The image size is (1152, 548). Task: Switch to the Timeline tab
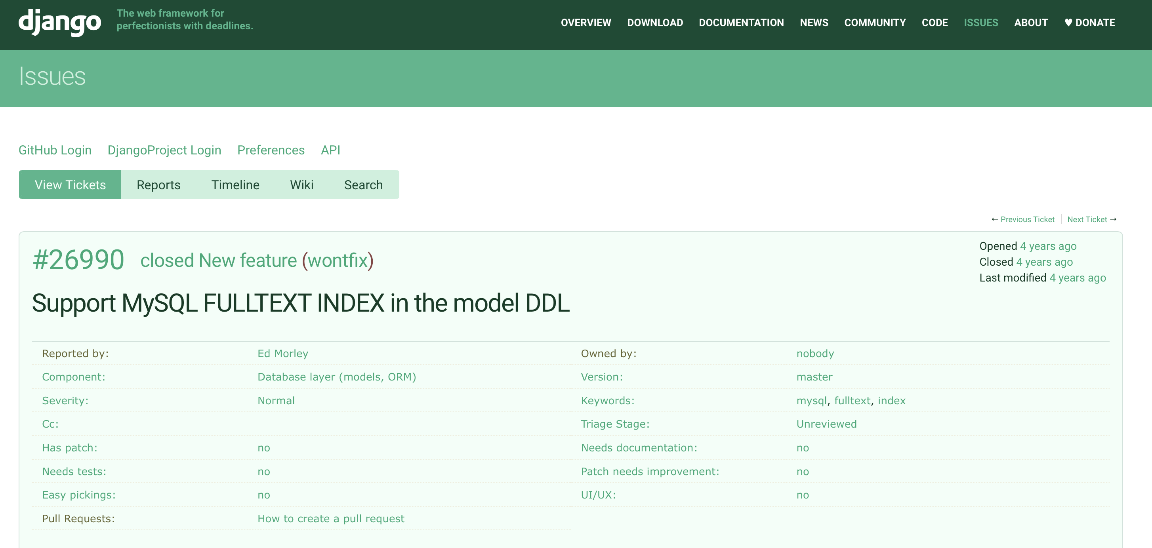click(x=235, y=185)
